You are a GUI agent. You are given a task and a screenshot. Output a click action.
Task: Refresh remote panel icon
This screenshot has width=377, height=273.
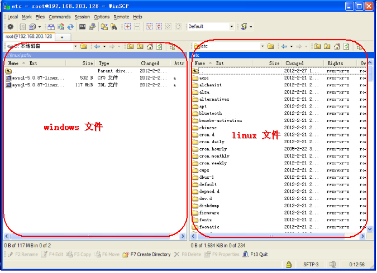(x=346, y=46)
